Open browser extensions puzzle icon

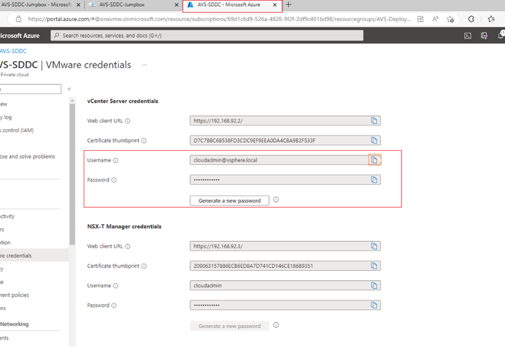471,19
